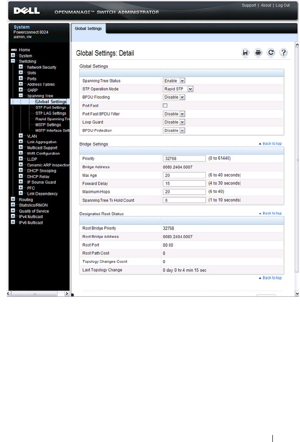Screen dimensions: 300x442
Task: Click the Support link
Action: click(x=249, y=5)
